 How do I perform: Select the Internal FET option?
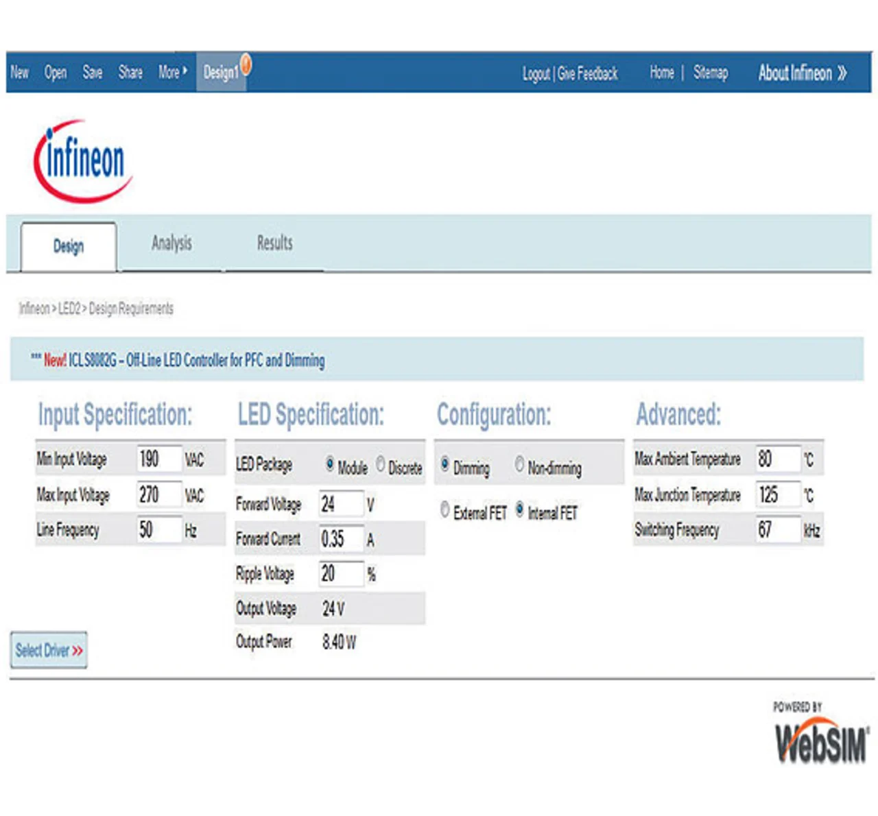[519, 509]
